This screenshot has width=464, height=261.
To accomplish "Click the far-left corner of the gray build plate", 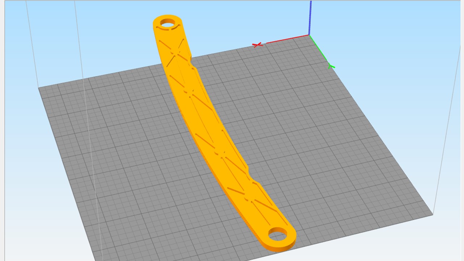I will click(39, 88).
